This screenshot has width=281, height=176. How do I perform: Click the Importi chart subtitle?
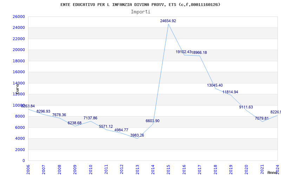[x=140, y=12]
